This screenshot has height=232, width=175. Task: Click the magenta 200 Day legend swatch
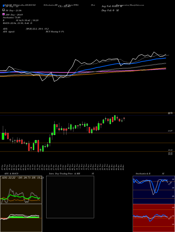(x=3, y=14)
